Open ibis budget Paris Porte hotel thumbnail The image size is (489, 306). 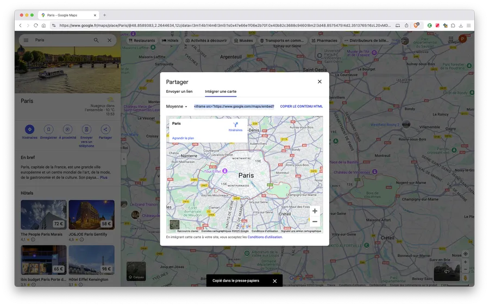43,260
